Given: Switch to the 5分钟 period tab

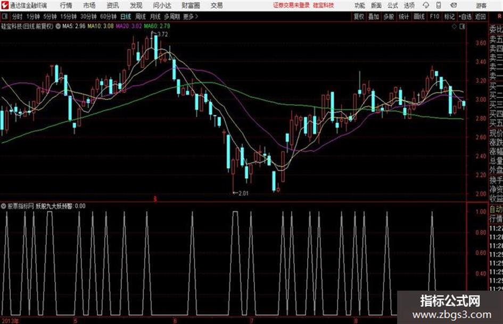Looking at the screenshot, I should (x=50, y=16).
